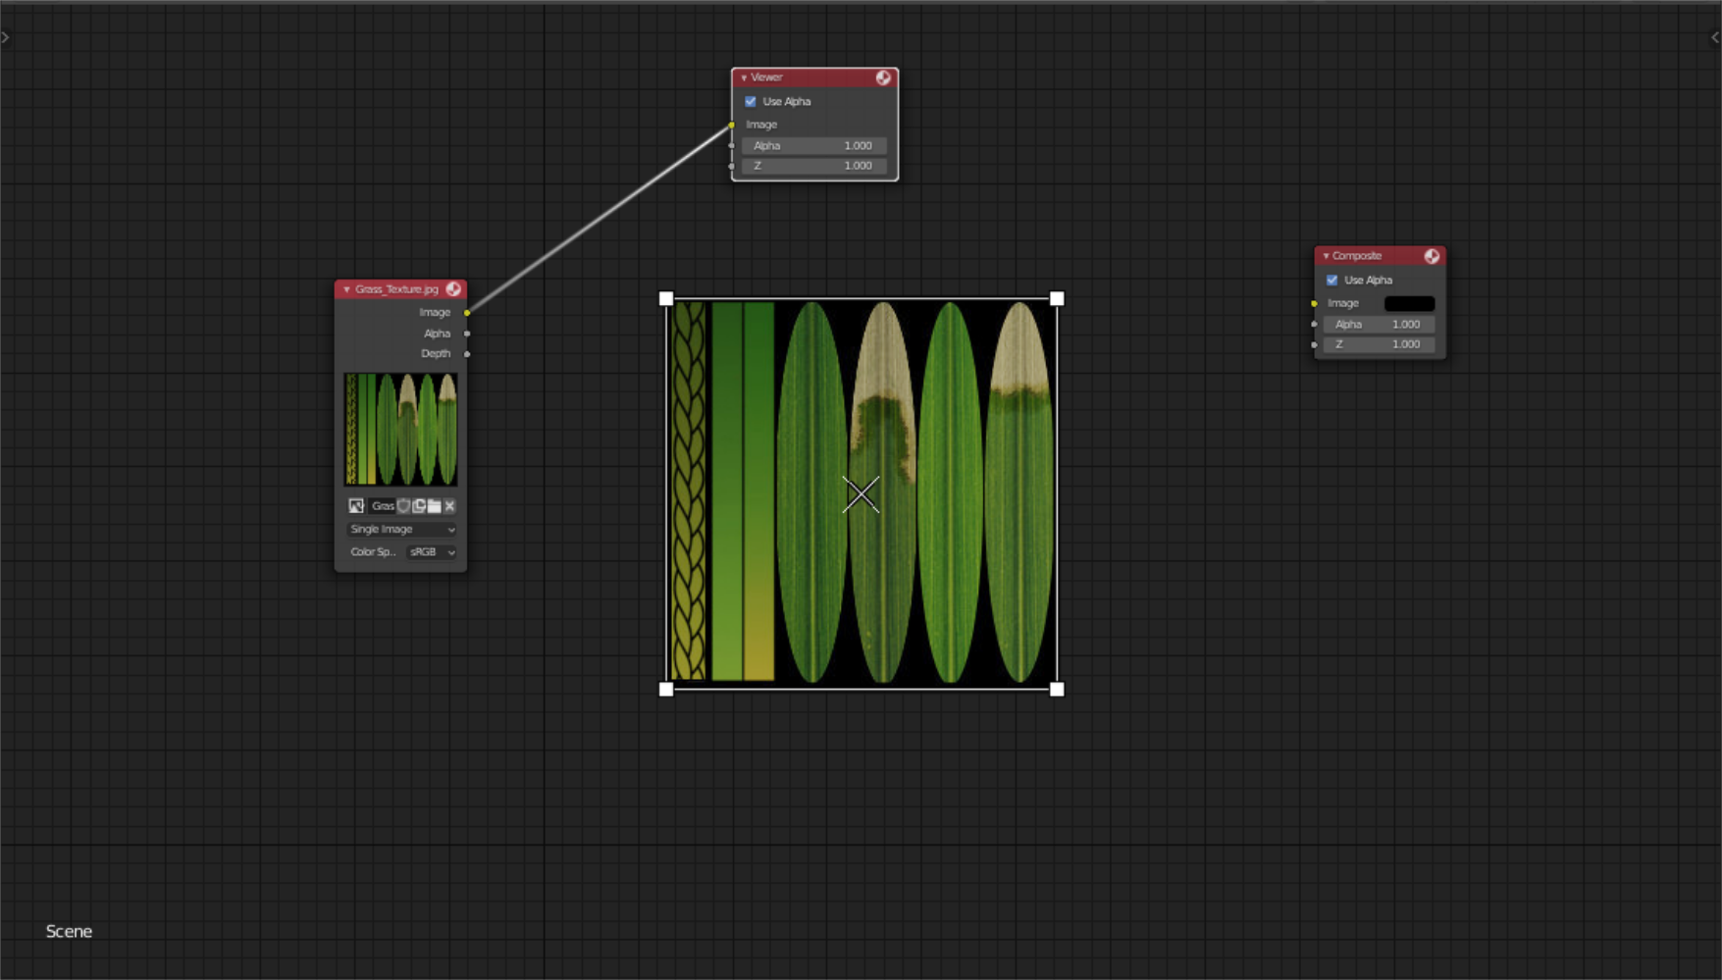This screenshot has height=980, width=1722.
Task: Click the Composite node Z value field
Action: tap(1379, 345)
